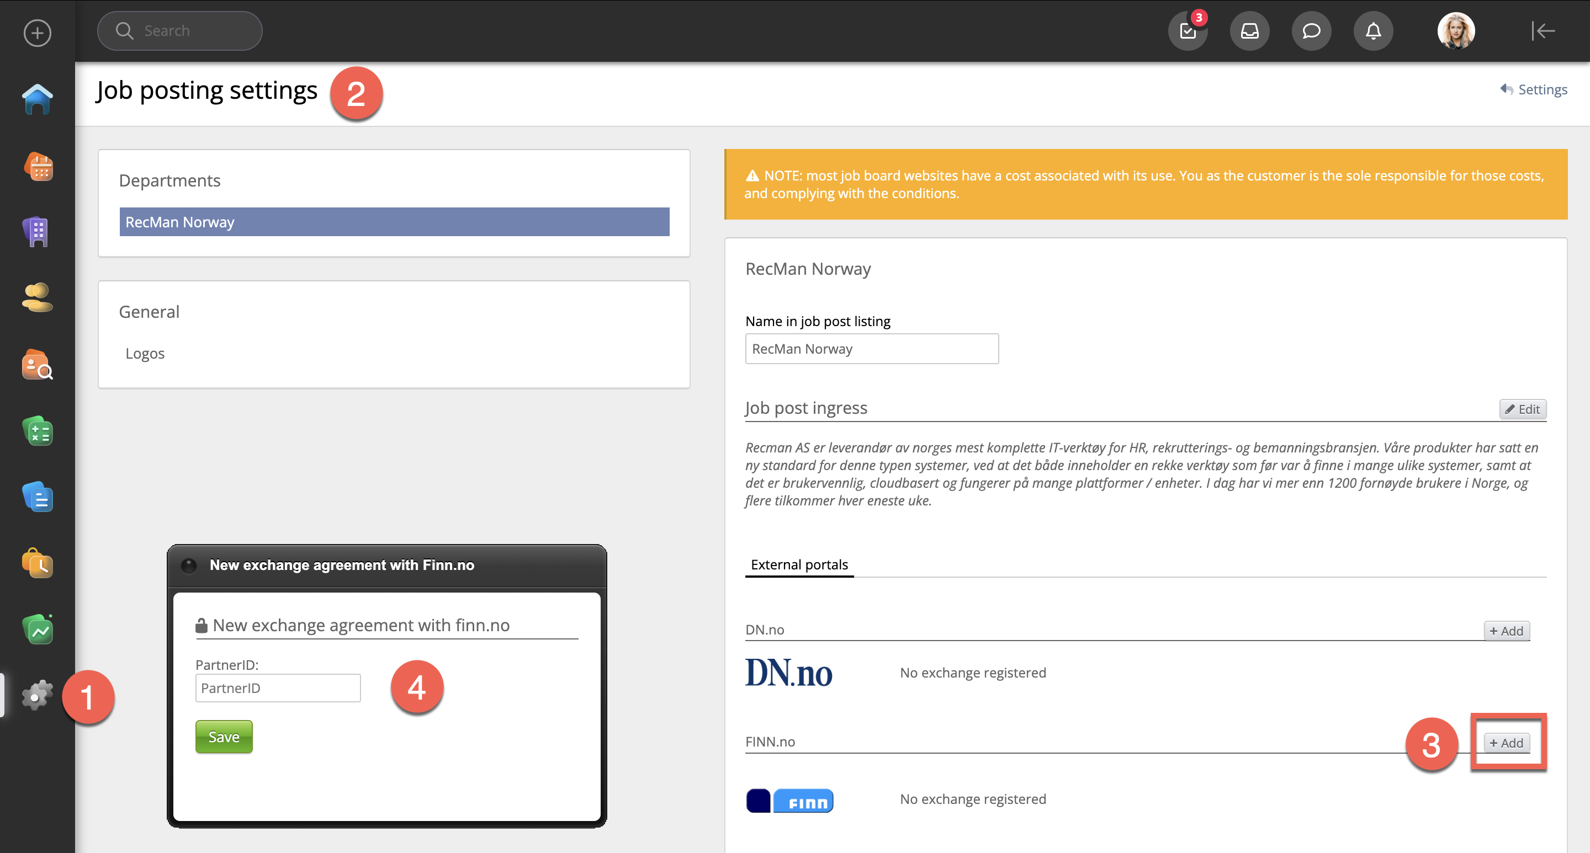The height and width of the screenshot is (853, 1590).
Task: Click the FINN logo
Action: (x=789, y=801)
